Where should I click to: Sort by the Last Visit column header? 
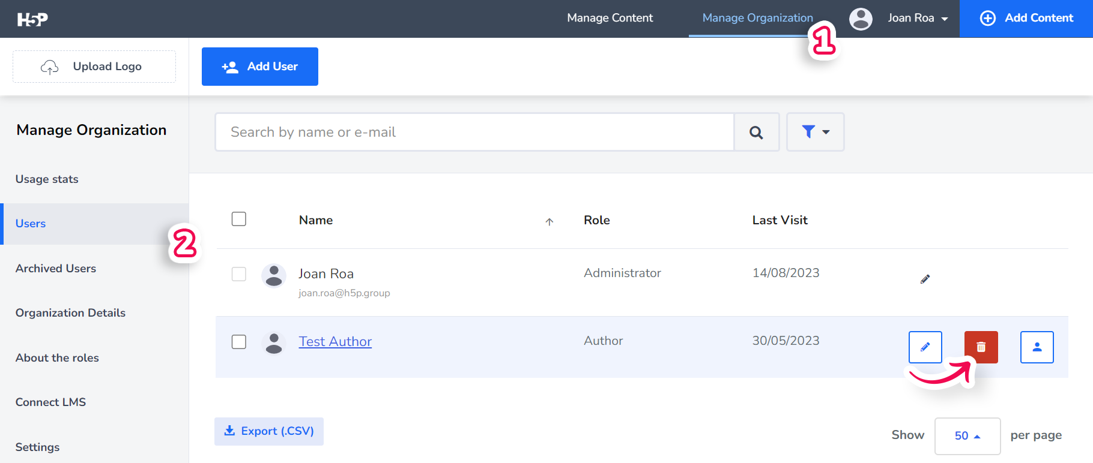tap(780, 220)
